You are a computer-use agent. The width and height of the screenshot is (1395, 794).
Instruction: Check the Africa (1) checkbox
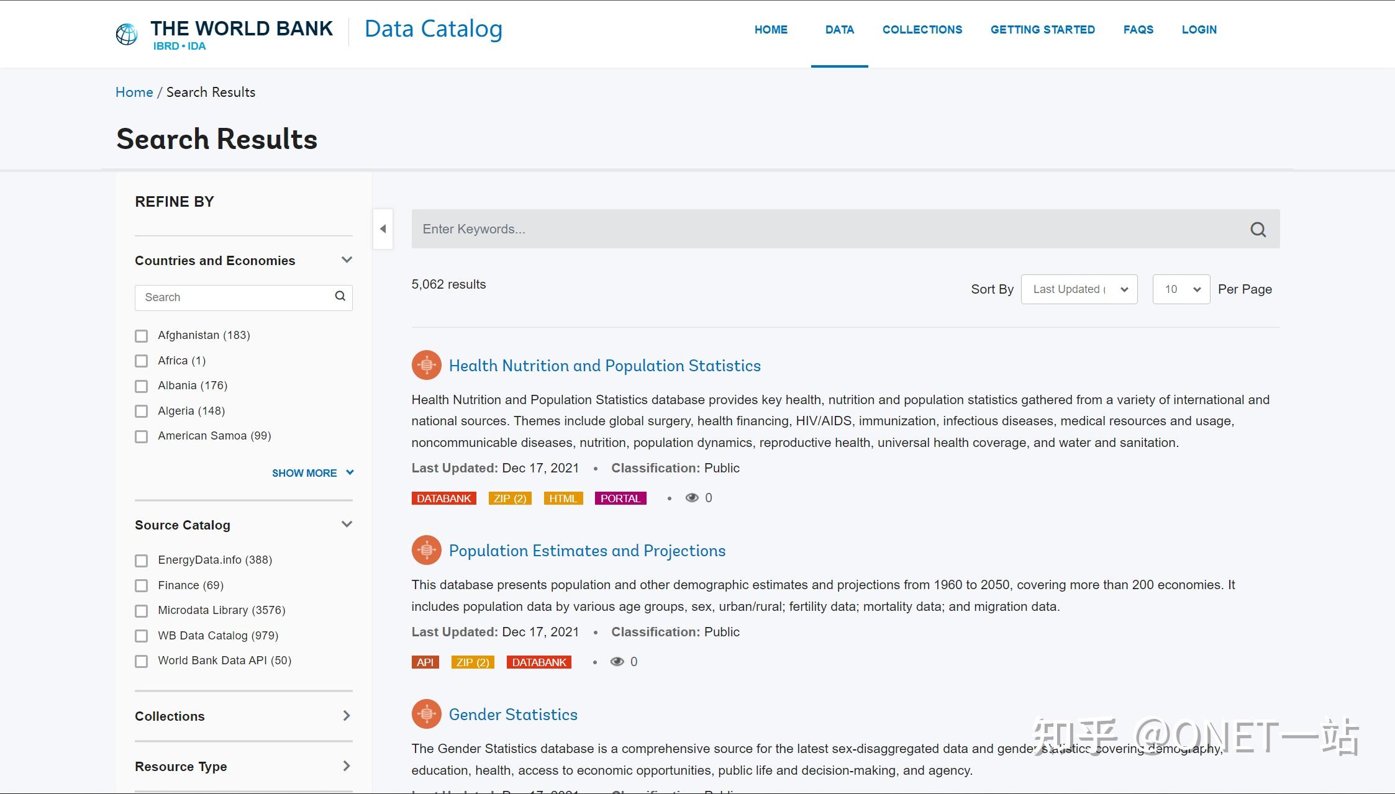click(x=142, y=361)
